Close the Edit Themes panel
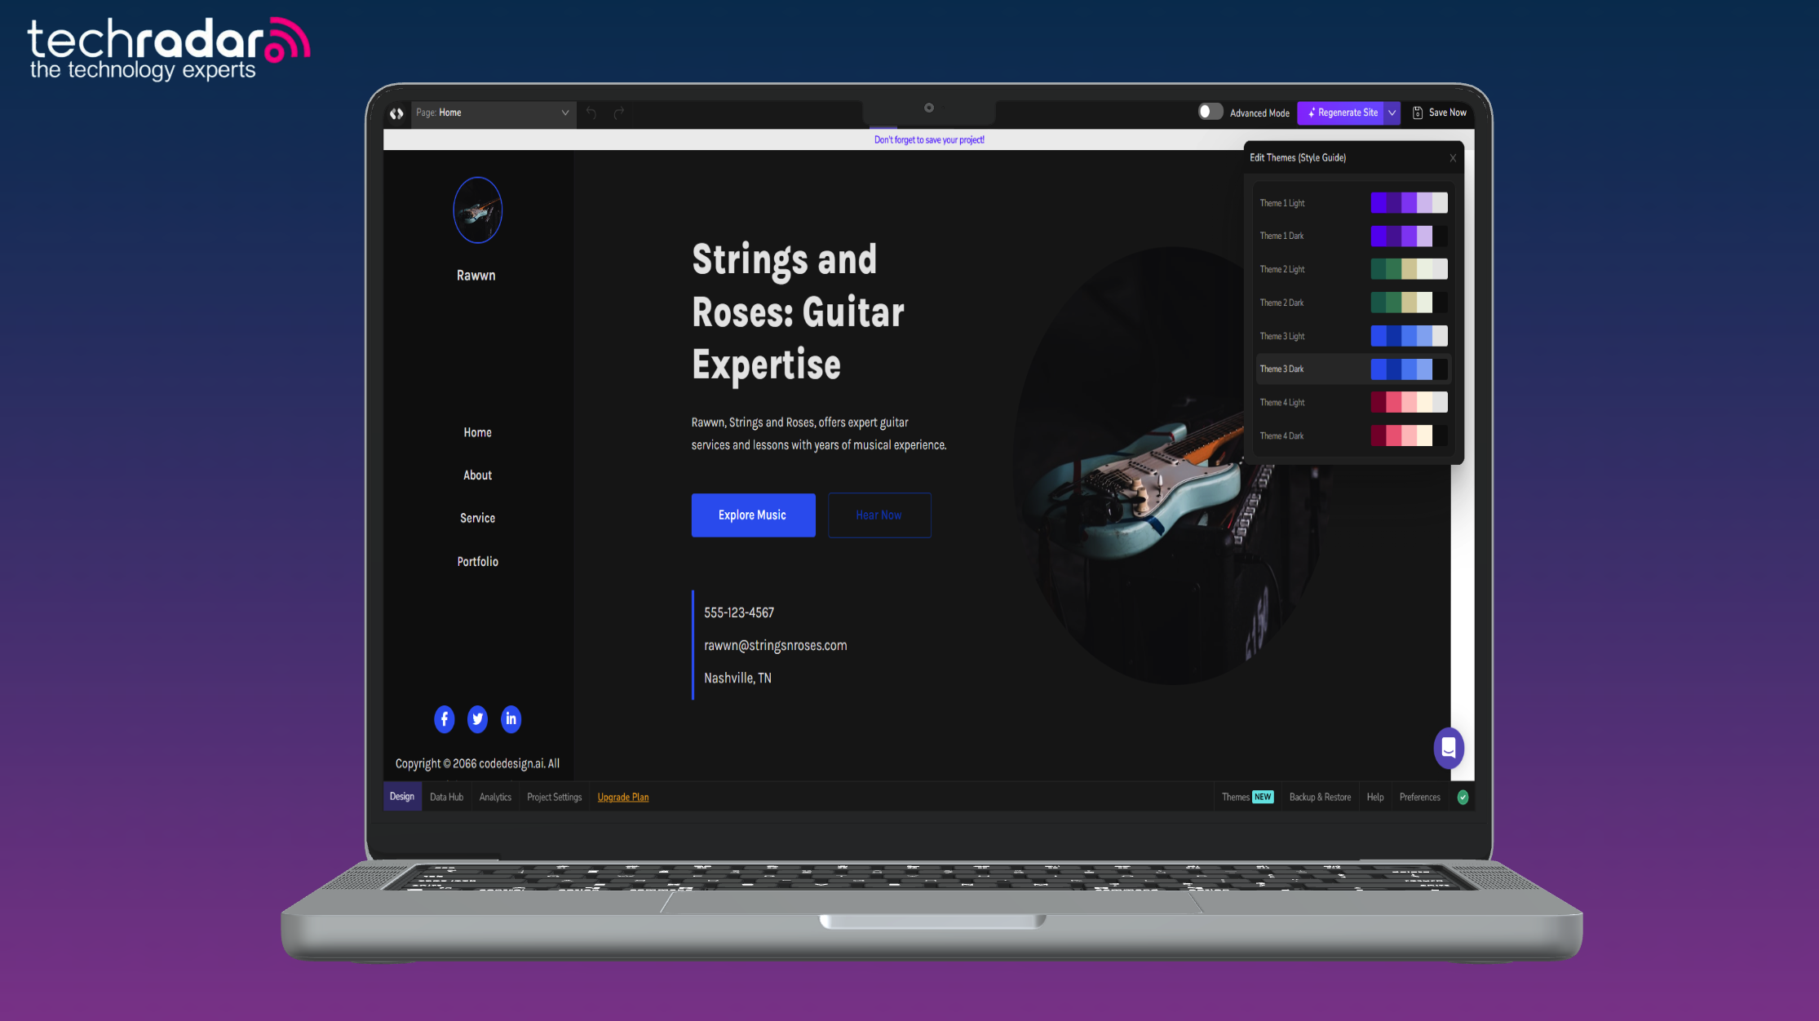Screen dimensions: 1819x1021 pos(1453,157)
